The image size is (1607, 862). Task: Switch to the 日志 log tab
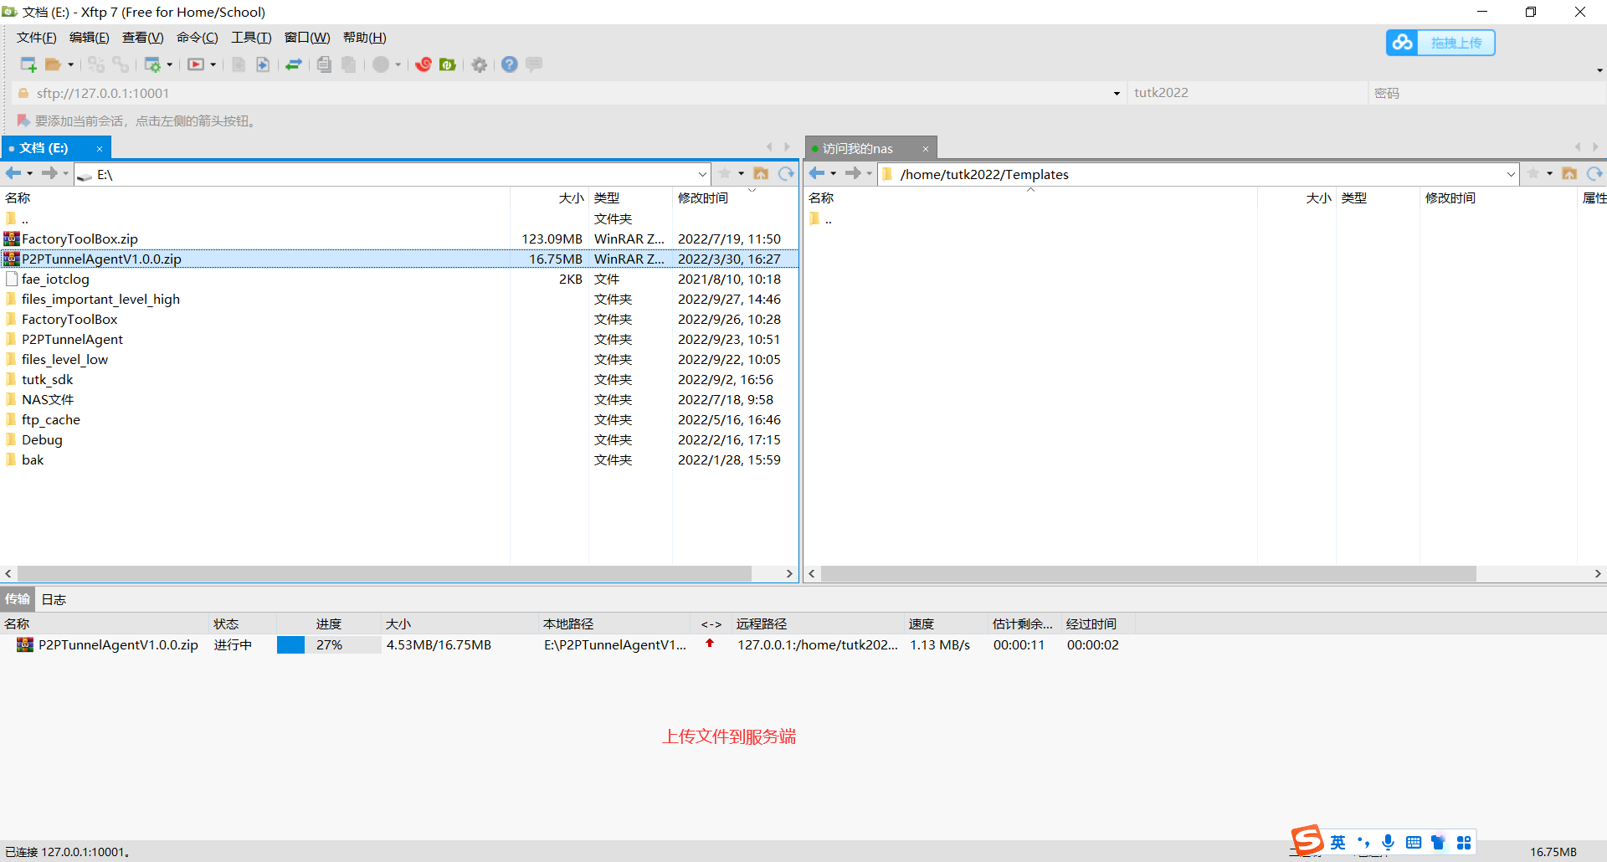click(54, 599)
